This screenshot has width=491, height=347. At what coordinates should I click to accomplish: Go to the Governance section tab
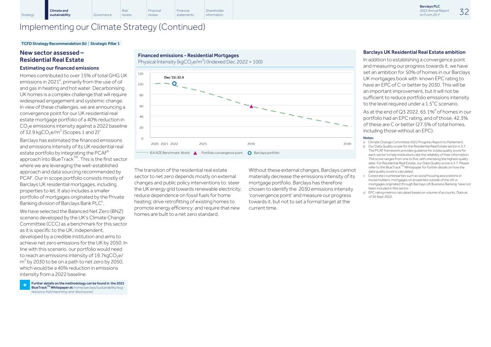(x=103, y=15)
